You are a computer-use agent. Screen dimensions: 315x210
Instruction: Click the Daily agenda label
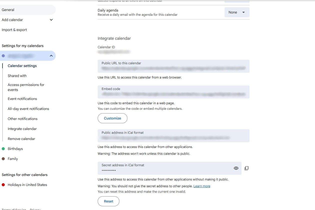tap(108, 10)
